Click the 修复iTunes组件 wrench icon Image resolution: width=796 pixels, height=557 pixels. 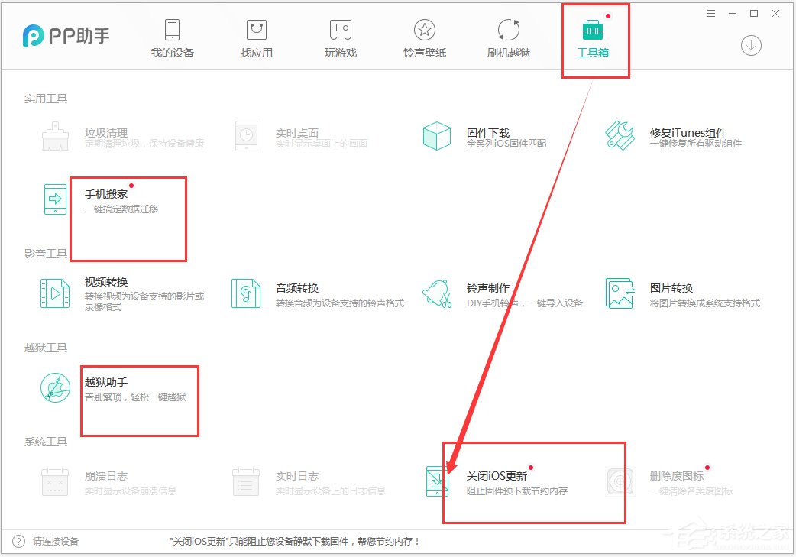pyautogui.click(x=620, y=135)
